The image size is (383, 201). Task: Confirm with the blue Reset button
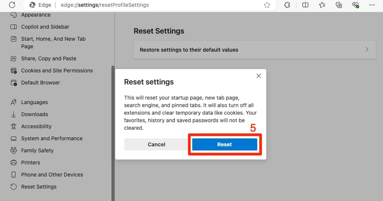(224, 144)
